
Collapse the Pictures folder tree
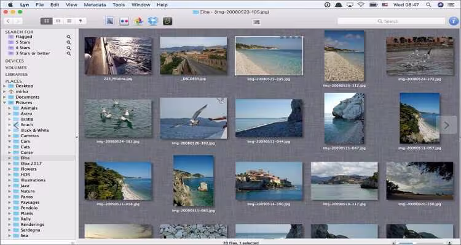click(6, 102)
